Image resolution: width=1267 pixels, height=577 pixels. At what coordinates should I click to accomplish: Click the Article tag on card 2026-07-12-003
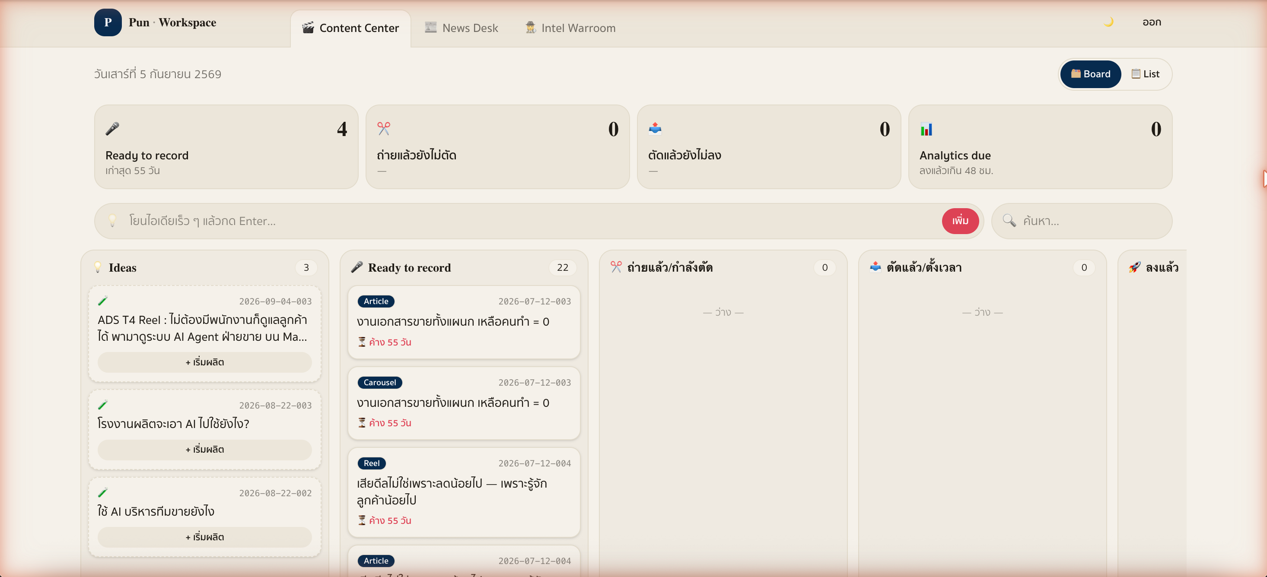point(376,301)
